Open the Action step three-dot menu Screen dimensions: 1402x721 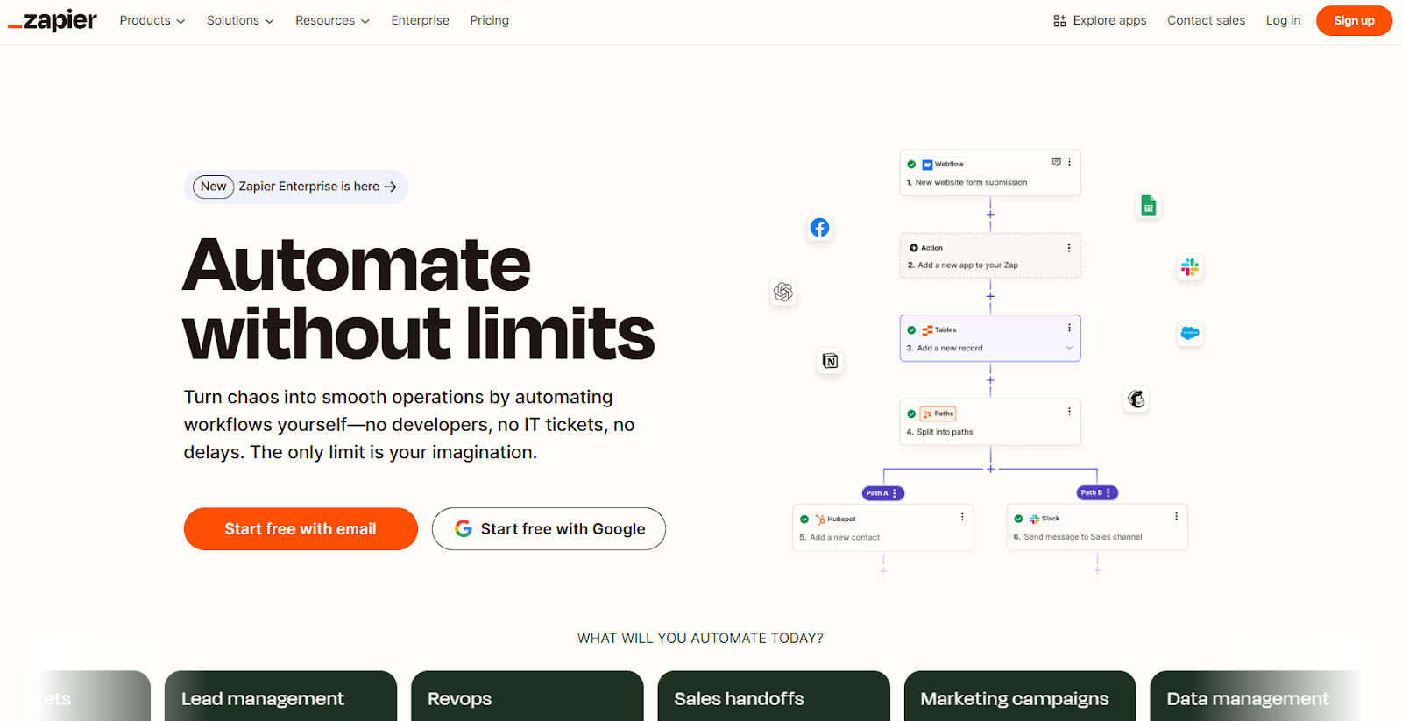point(1069,248)
